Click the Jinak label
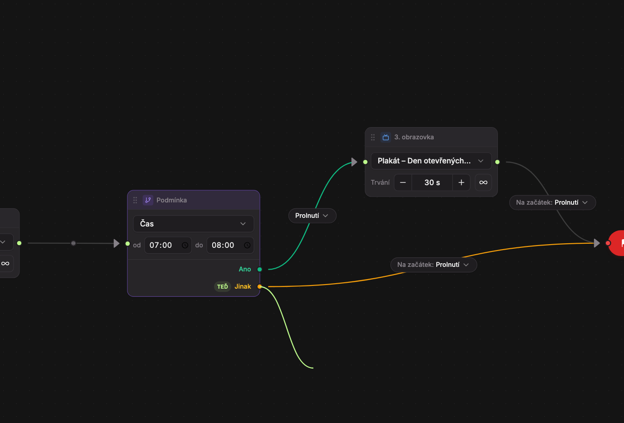The image size is (624, 423). pyautogui.click(x=243, y=286)
